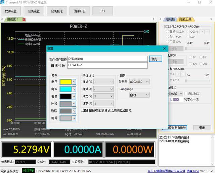Switch to 测试工具 tab
The width and height of the screenshot is (215, 173).
(185, 19)
